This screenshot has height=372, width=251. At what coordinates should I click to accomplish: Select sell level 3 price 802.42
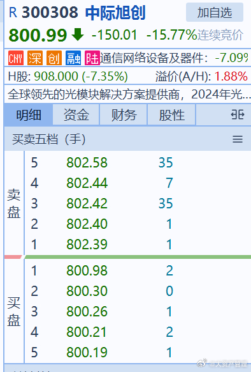(87, 203)
